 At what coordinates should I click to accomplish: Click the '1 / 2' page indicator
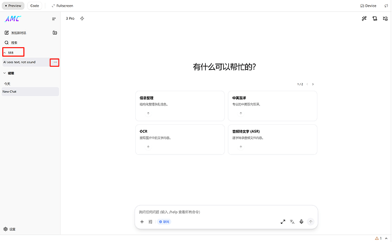[300, 84]
